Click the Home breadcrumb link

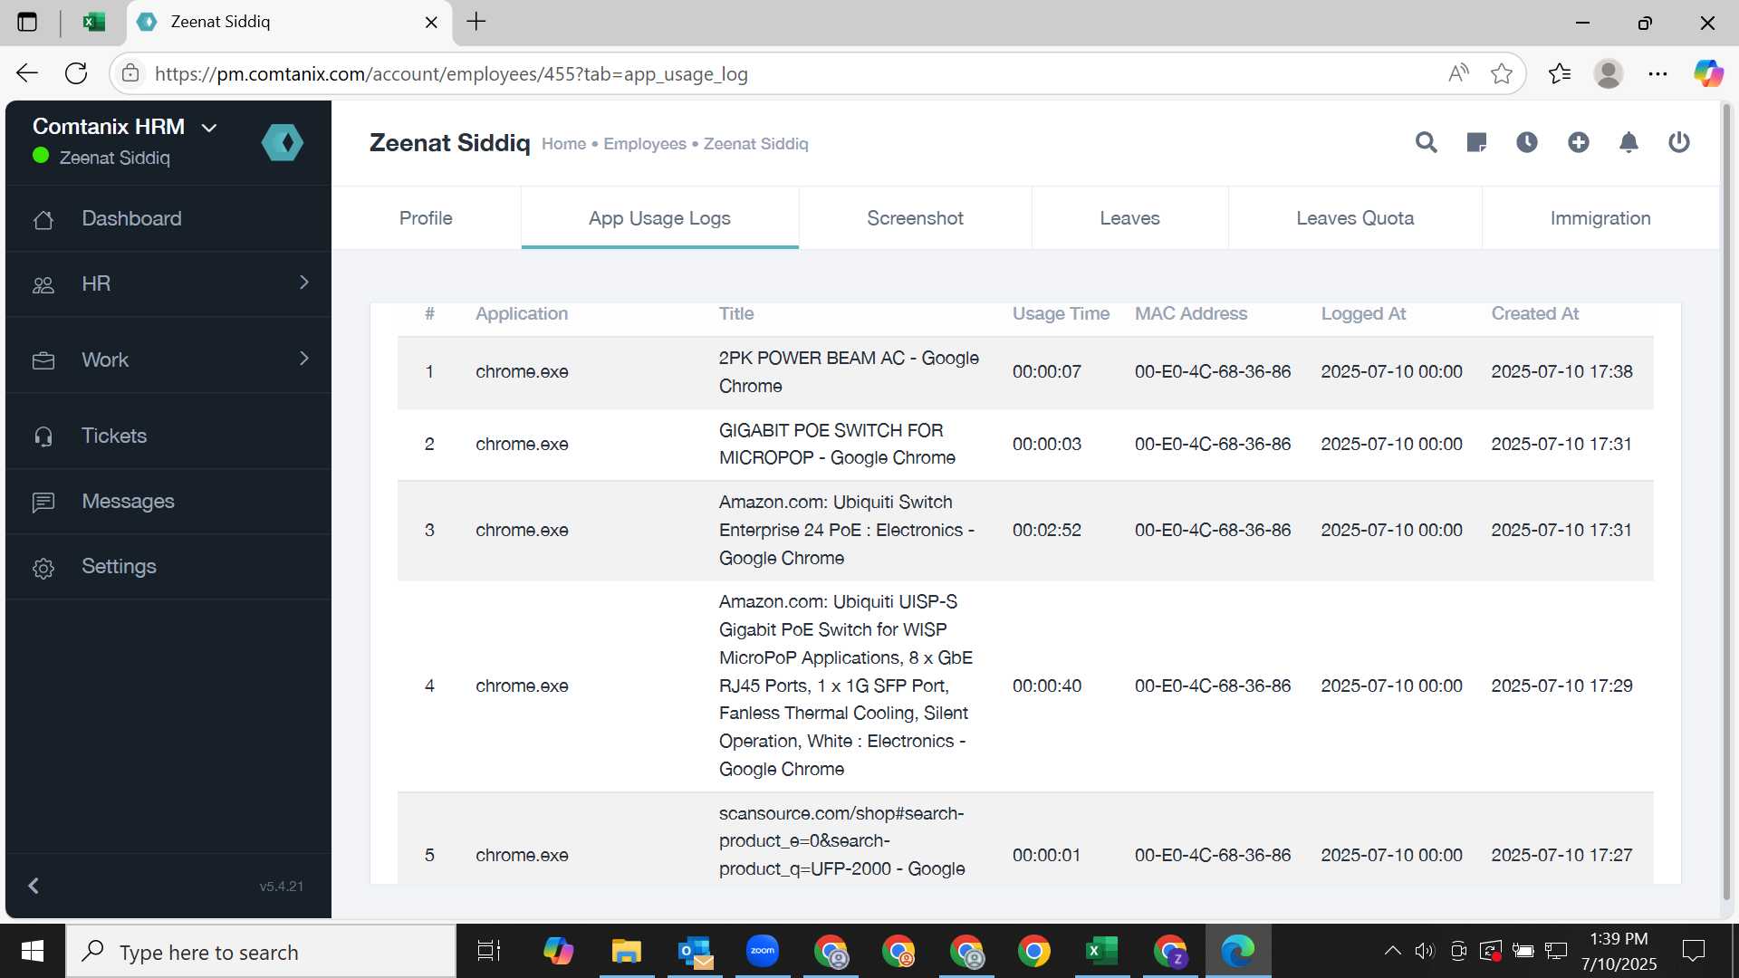coord(563,144)
